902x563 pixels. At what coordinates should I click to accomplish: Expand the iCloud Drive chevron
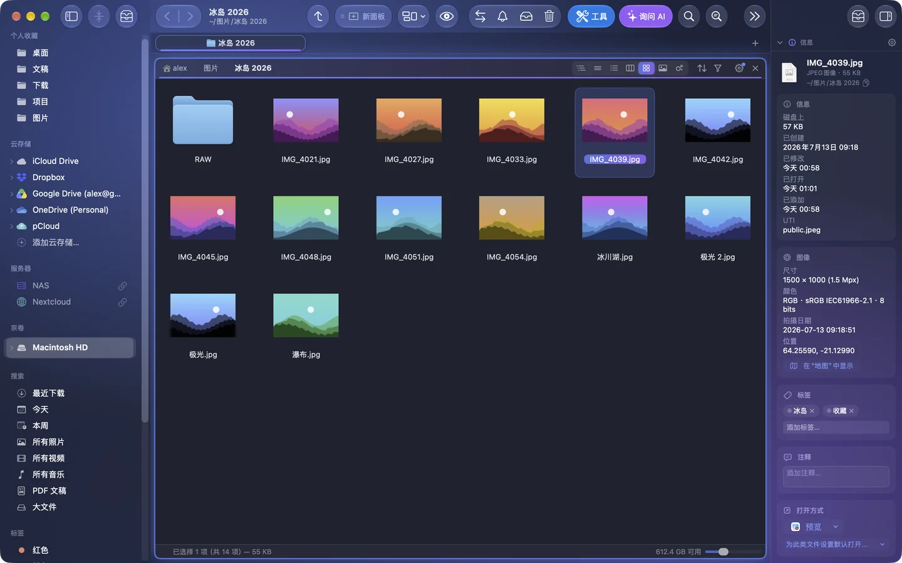point(11,161)
